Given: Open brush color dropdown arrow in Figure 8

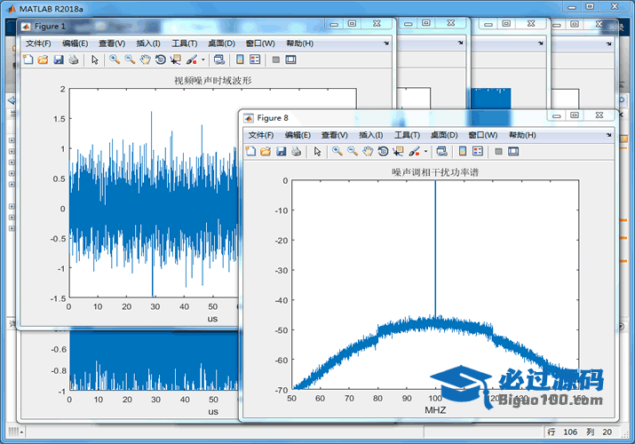Looking at the screenshot, I should 425,152.
